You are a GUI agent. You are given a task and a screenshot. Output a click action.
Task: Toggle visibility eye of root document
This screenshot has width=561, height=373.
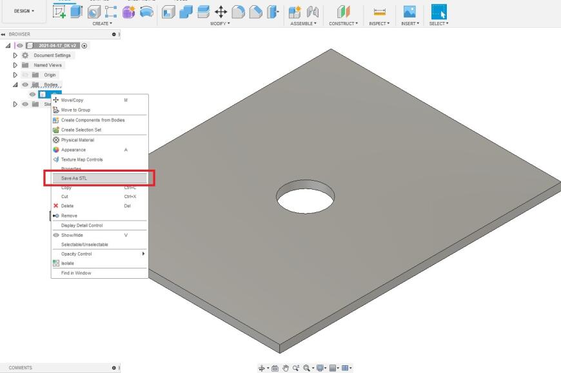tap(20, 45)
